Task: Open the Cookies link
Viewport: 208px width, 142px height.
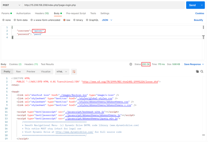Action: [200, 13]
